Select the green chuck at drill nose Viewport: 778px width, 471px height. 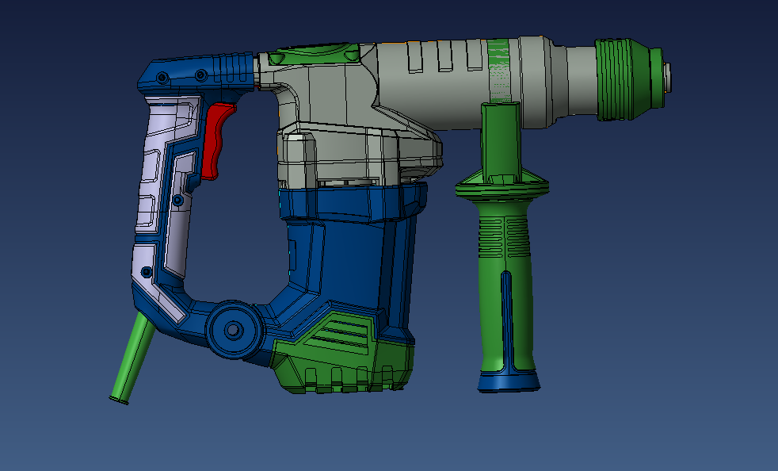pyautogui.click(x=629, y=79)
